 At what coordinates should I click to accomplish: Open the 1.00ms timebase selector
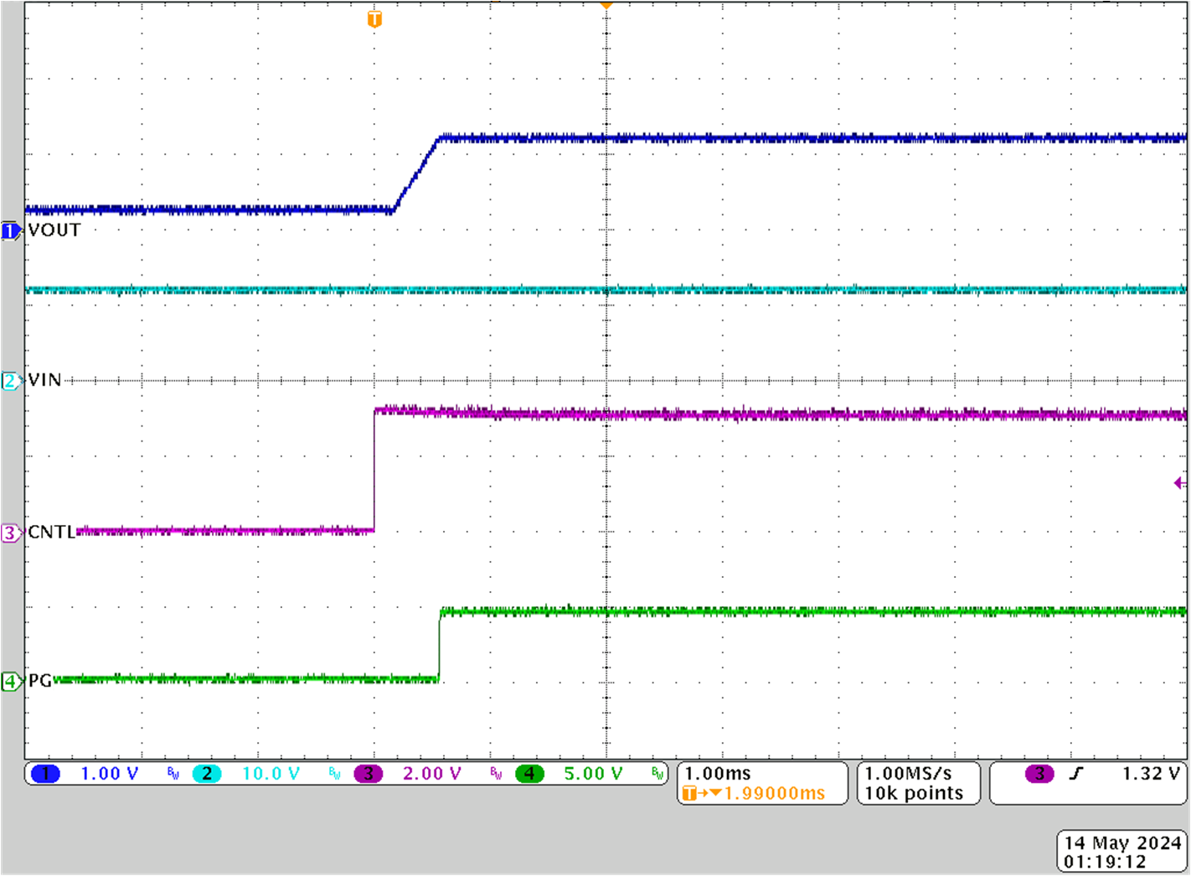tap(716, 772)
